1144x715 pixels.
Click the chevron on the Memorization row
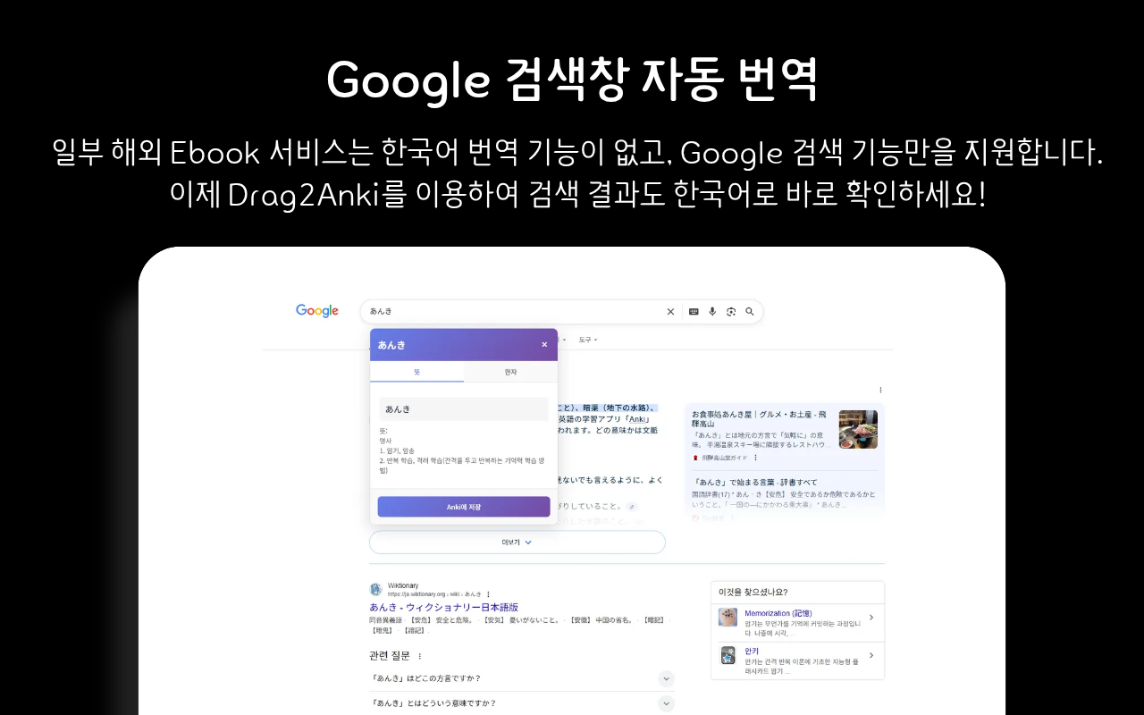871,618
